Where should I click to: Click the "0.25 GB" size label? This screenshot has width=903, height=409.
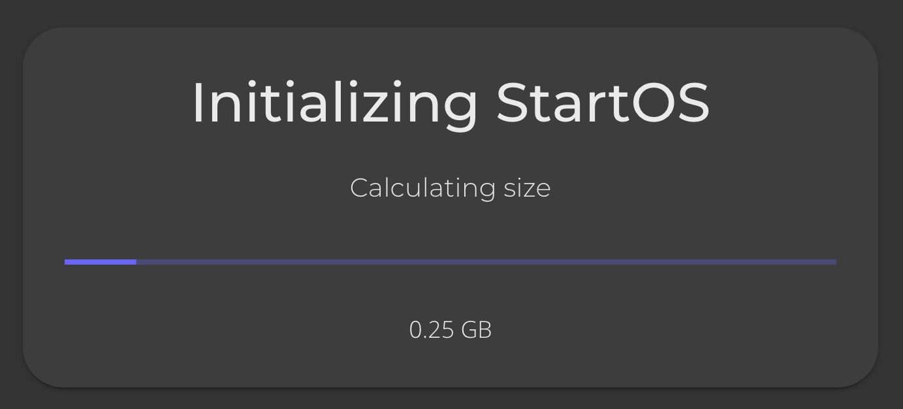(x=451, y=330)
